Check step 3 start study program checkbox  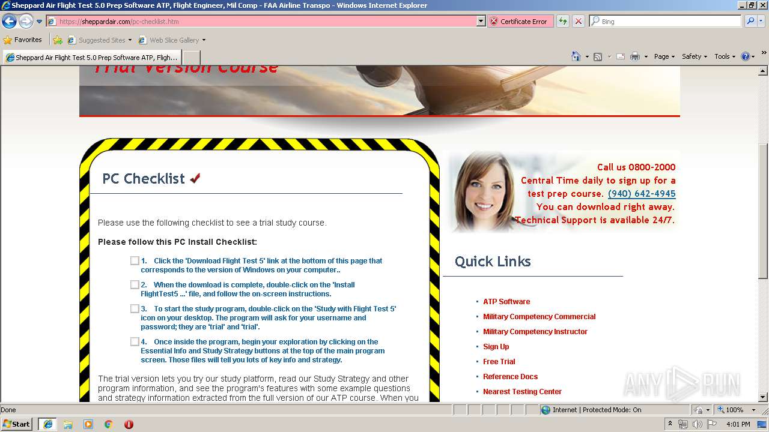pyautogui.click(x=135, y=308)
